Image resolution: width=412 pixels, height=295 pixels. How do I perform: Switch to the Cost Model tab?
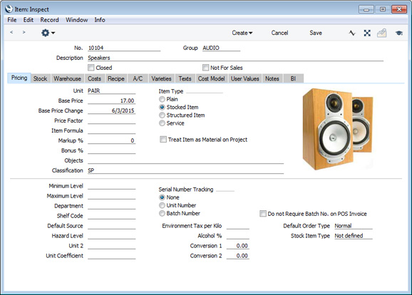211,78
